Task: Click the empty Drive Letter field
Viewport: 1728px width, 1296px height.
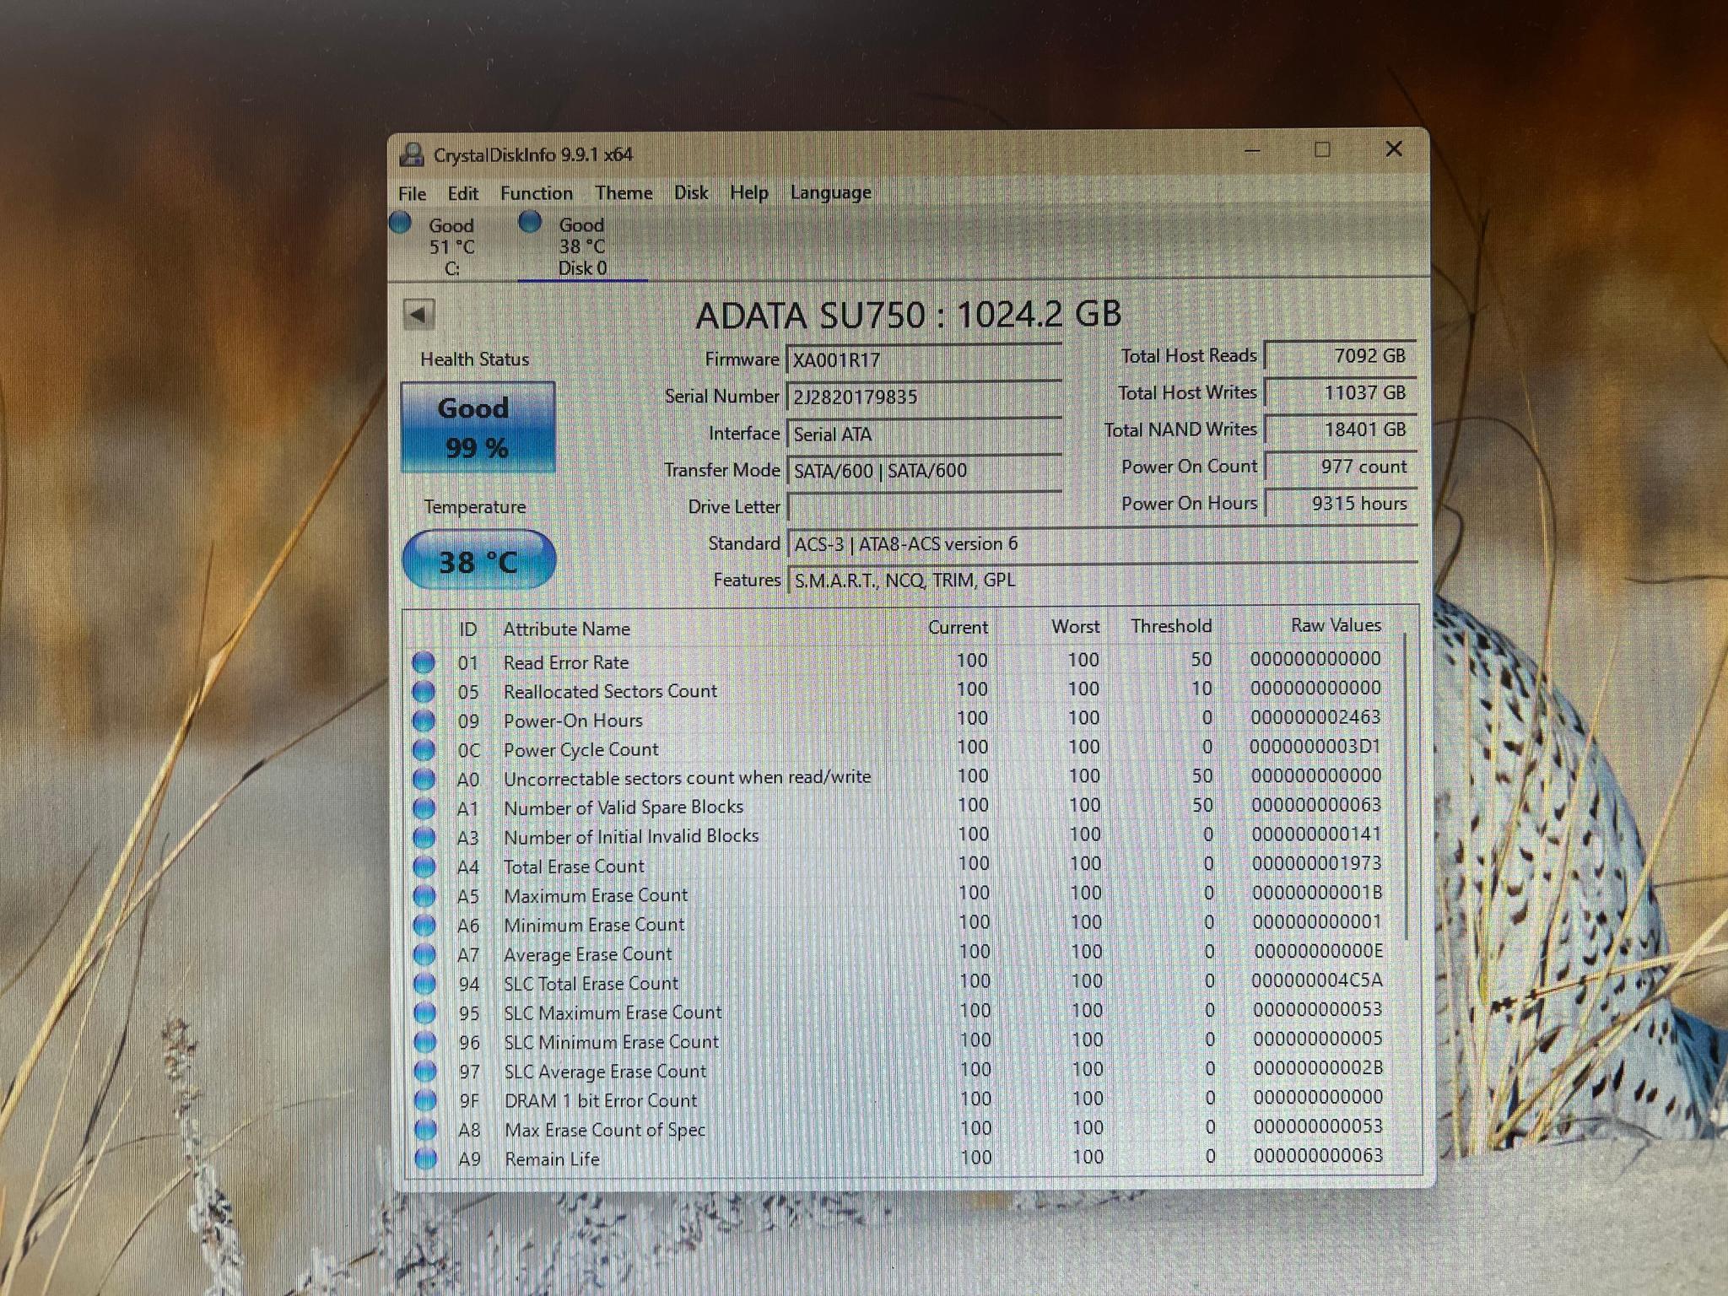Action: pos(924,507)
